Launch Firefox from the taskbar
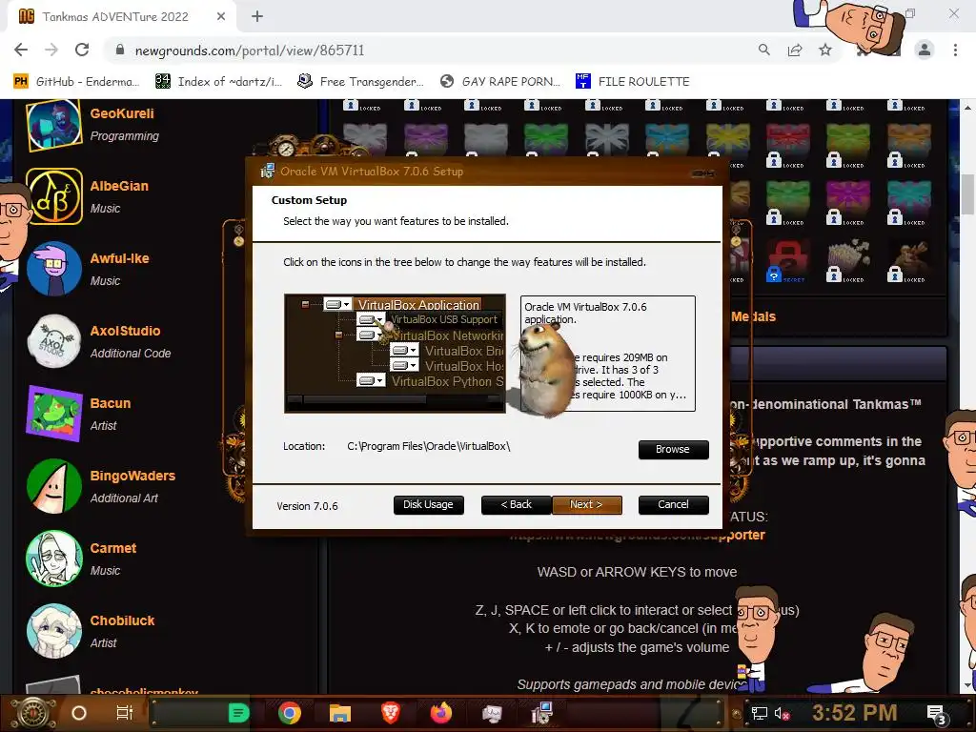 click(440, 713)
